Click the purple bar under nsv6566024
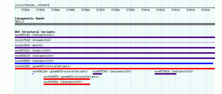The image size is (222, 94). [115, 58]
